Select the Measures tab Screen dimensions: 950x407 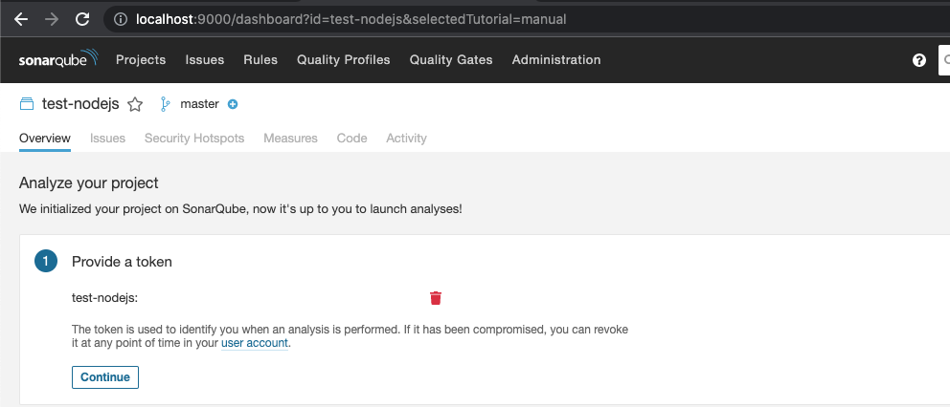pos(290,139)
